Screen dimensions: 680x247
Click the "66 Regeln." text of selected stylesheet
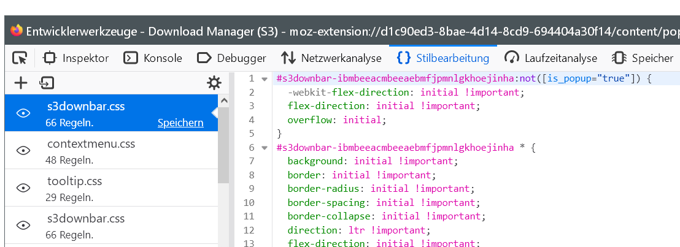coord(69,123)
